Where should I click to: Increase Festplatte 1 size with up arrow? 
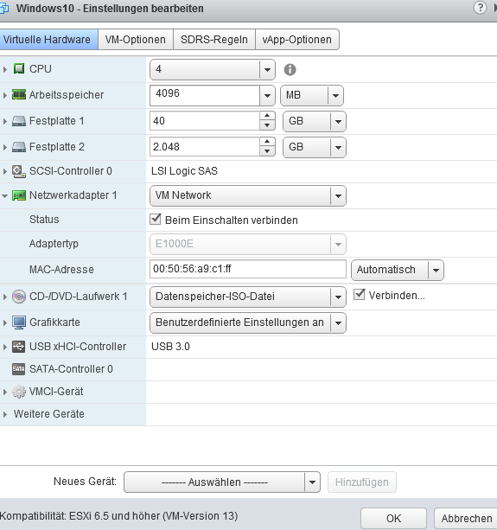(x=267, y=116)
